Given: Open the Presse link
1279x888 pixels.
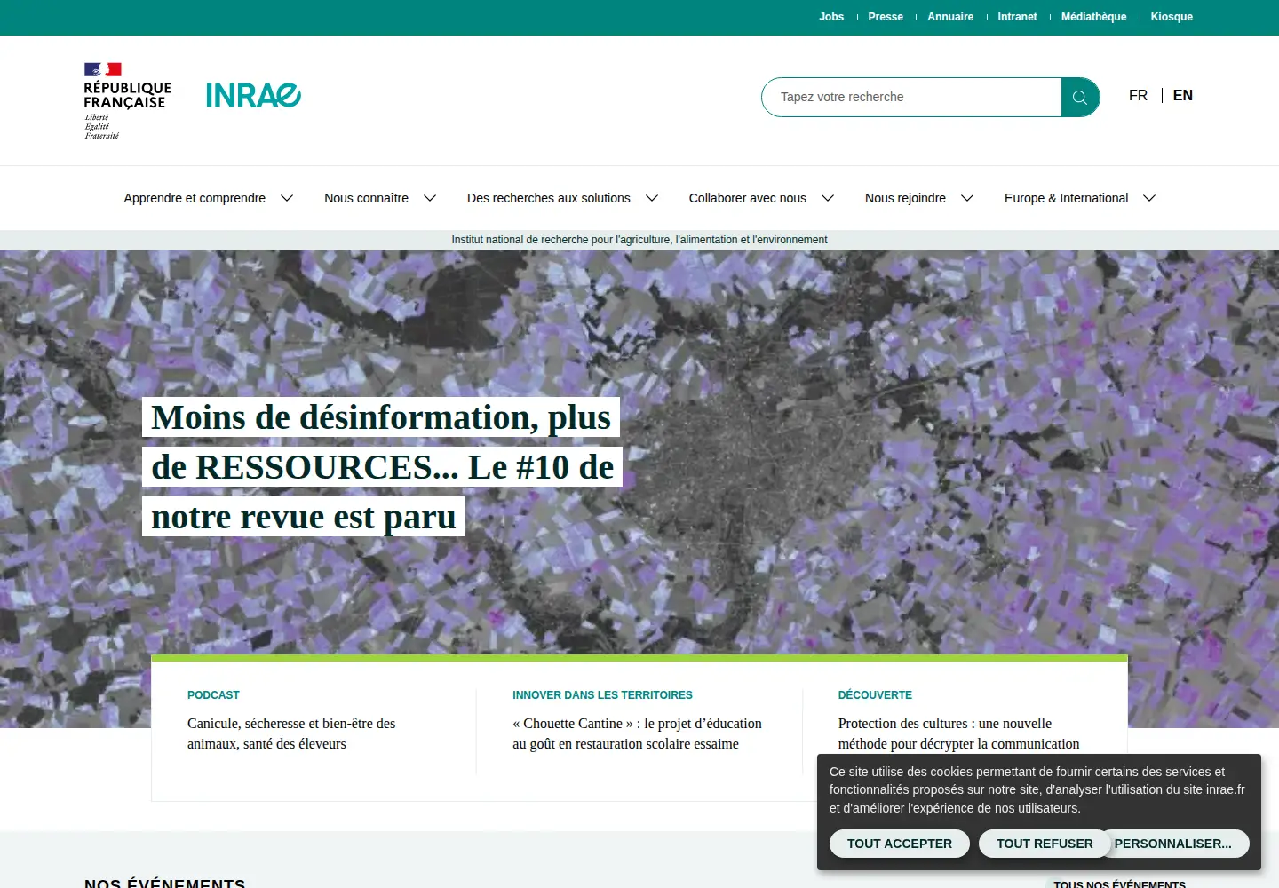Looking at the screenshot, I should [886, 17].
